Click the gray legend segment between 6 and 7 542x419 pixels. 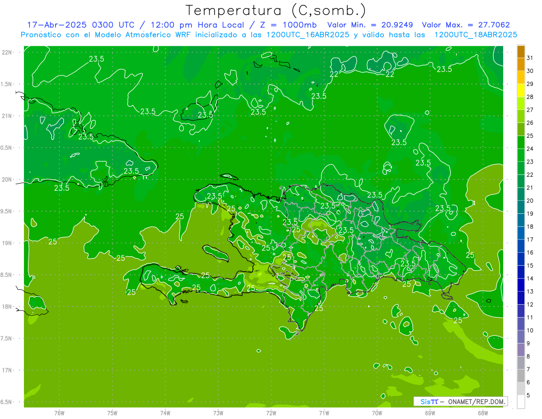click(521, 376)
